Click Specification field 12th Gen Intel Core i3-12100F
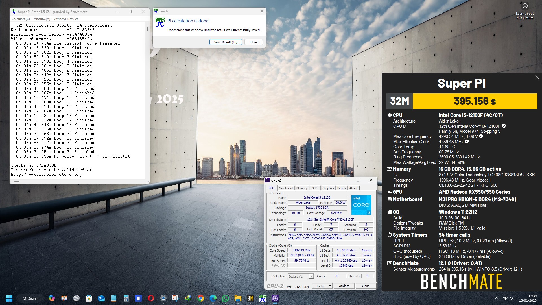The height and width of the screenshot is (305, 542). point(330,219)
